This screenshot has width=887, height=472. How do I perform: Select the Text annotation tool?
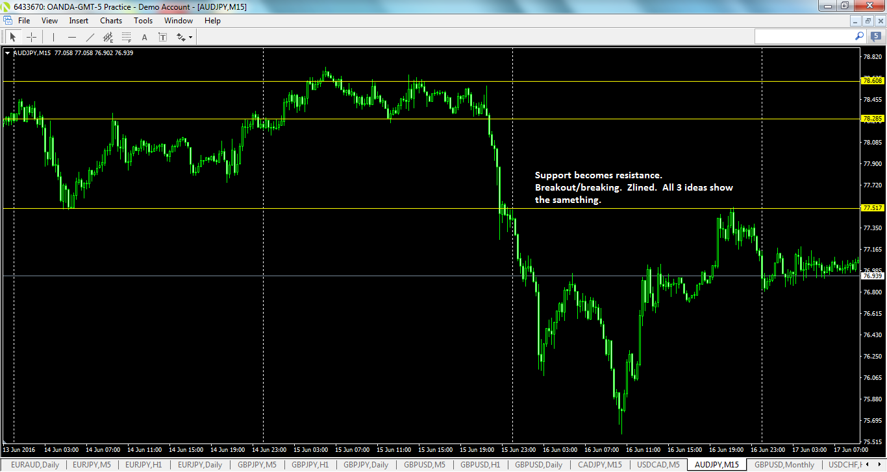pyautogui.click(x=144, y=37)
